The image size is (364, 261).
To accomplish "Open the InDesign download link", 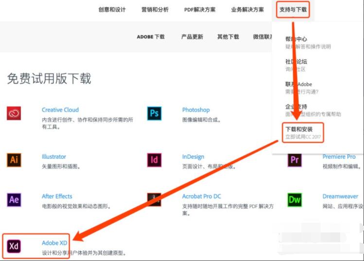I will (x=193, y=157).
